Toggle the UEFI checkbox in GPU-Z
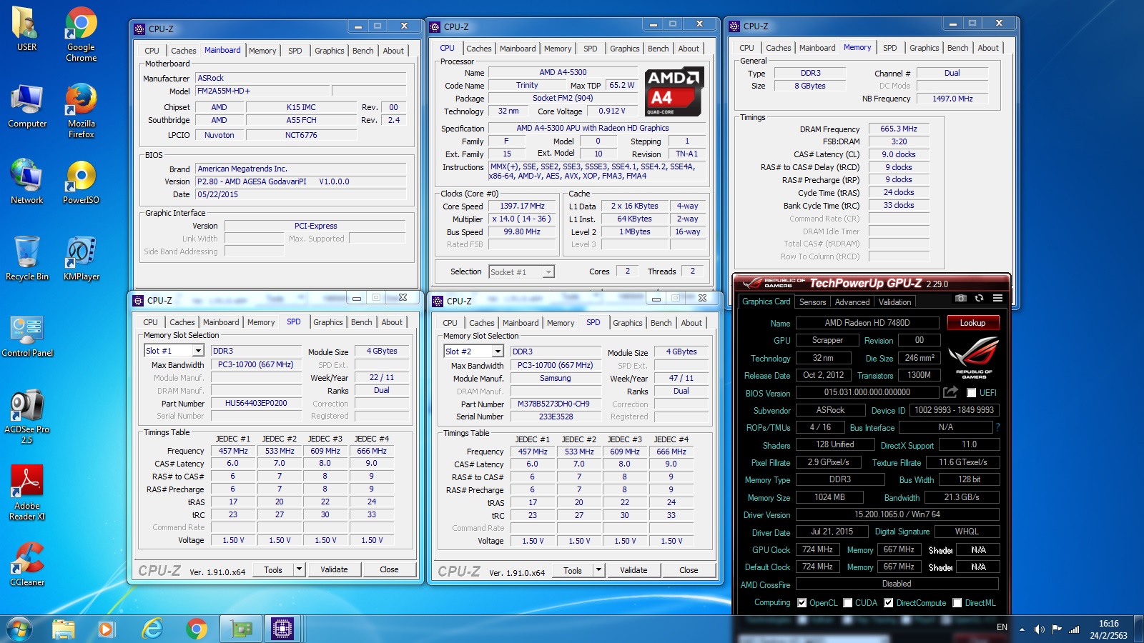 971,393
